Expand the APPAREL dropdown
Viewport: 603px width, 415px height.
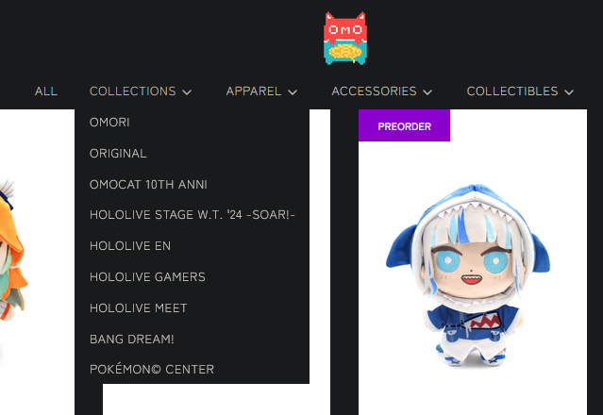coord(261,91)
